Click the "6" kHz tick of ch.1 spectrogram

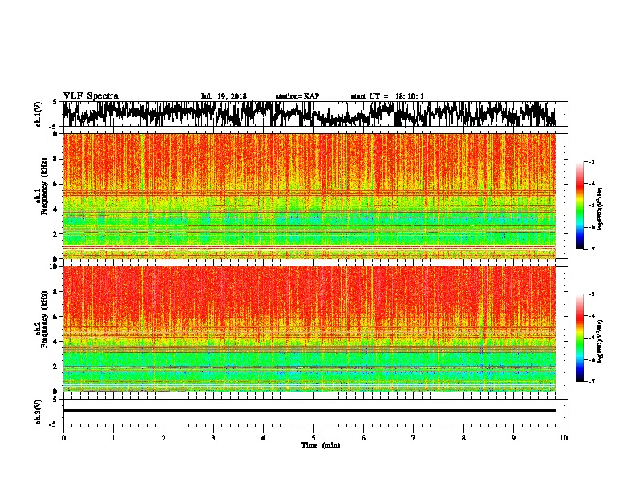pos(56,184)
